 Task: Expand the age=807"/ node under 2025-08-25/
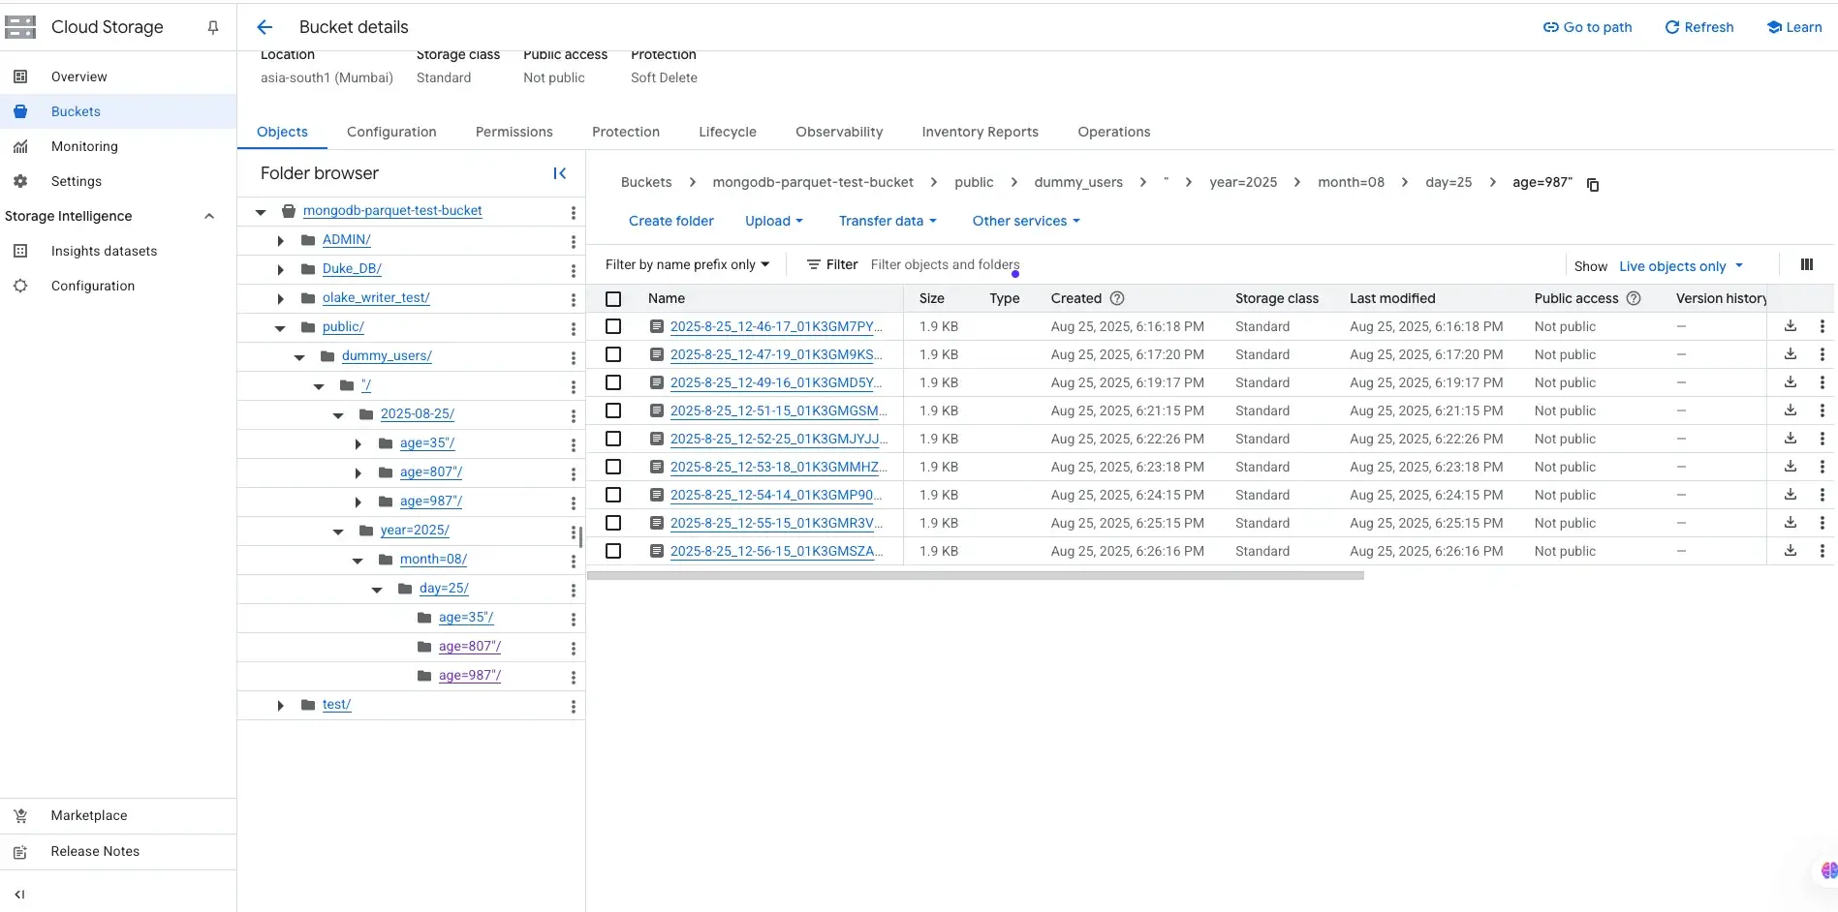[x=358, y=473]
